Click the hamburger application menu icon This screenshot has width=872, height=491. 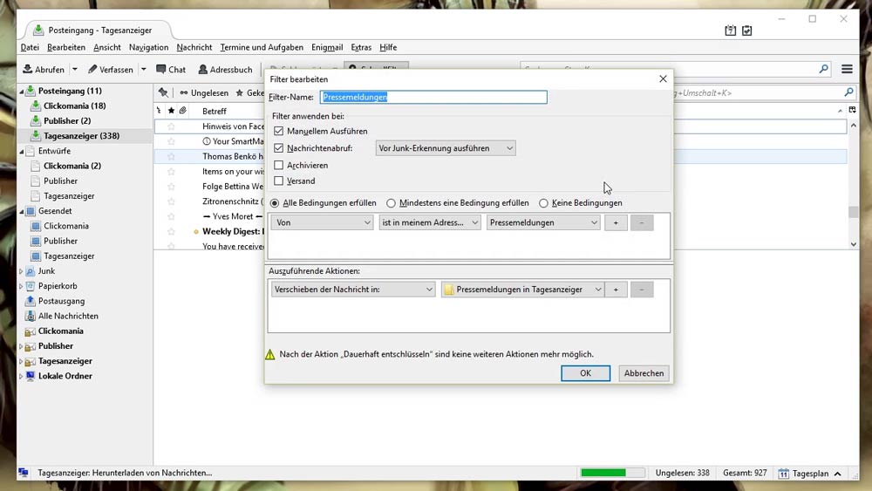pos(847,69)
